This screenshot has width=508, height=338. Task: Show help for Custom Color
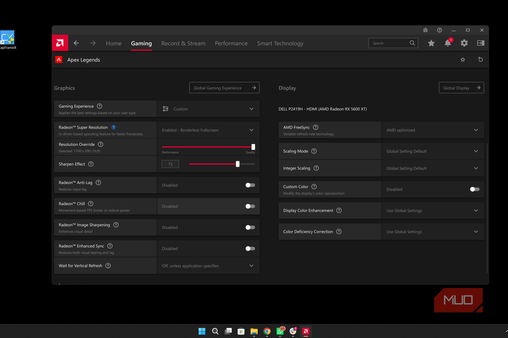click(x=314, y=187)
